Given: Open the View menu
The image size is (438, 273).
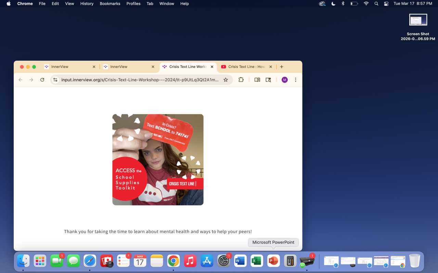Looking at the screenshot, I should pos(69,4).
